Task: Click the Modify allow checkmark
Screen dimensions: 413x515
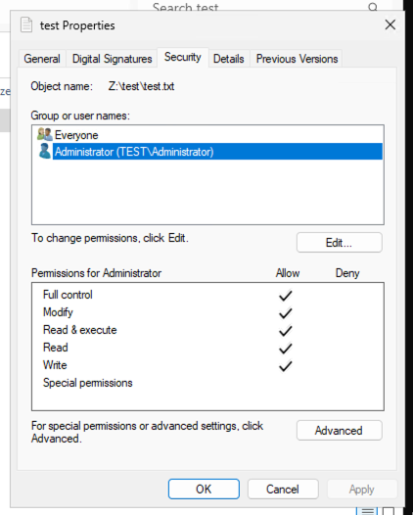Action: (286, 312)
